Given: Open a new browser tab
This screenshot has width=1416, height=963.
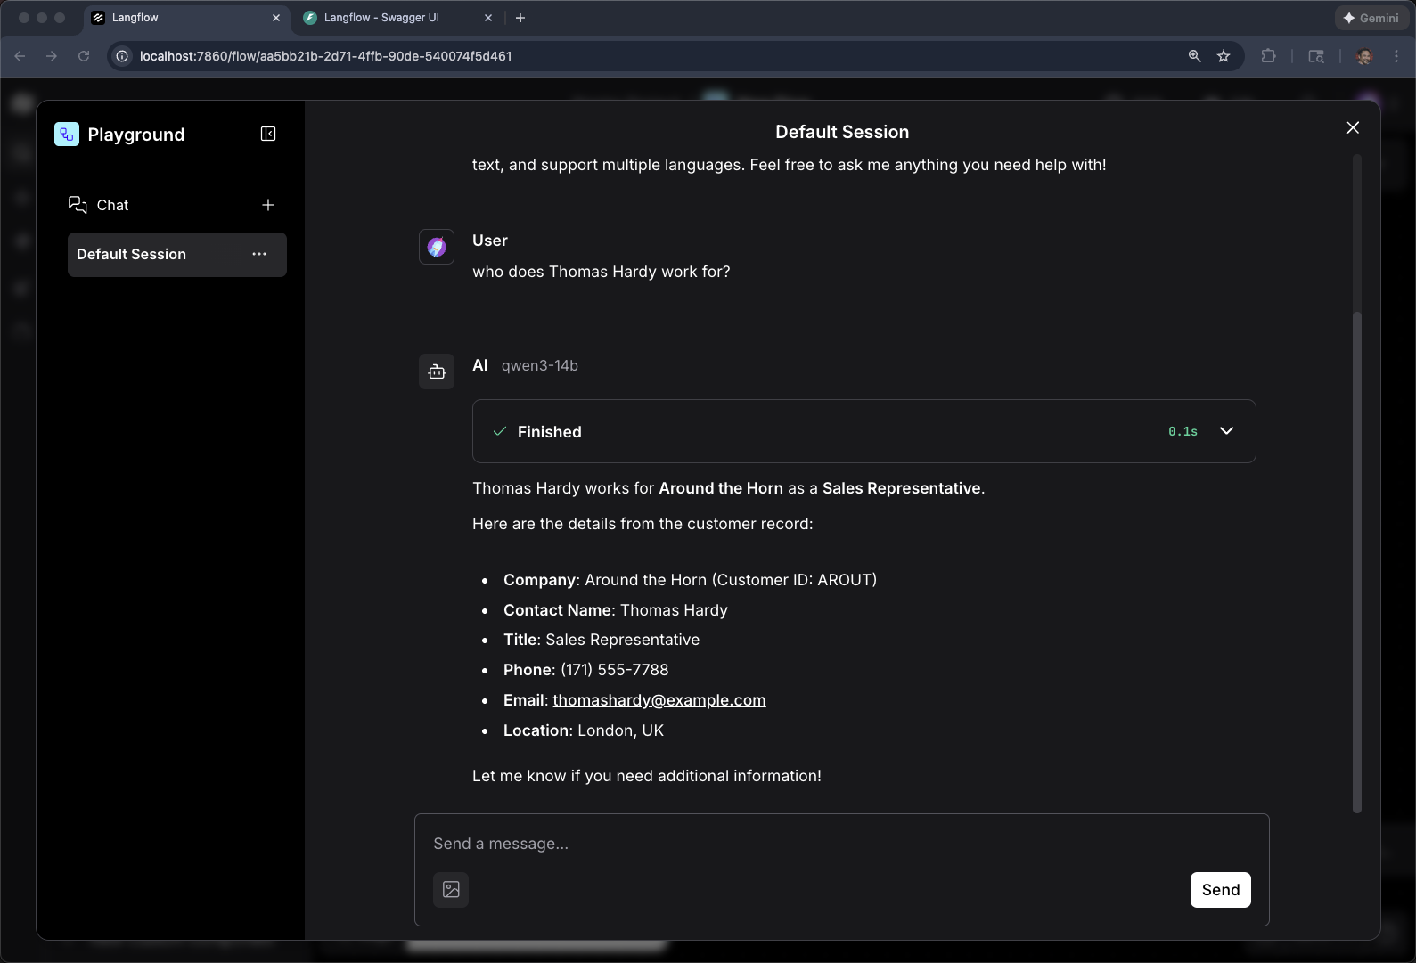Looking at the screenshot, I should tap(520, 18).
